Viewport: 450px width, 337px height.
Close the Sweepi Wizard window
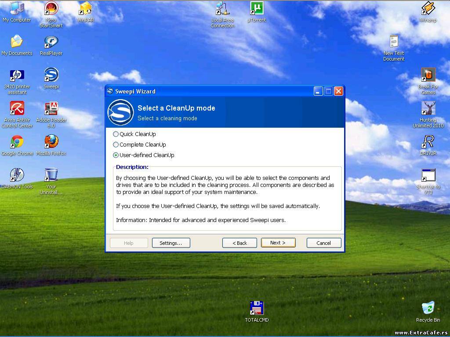(339, 91)
